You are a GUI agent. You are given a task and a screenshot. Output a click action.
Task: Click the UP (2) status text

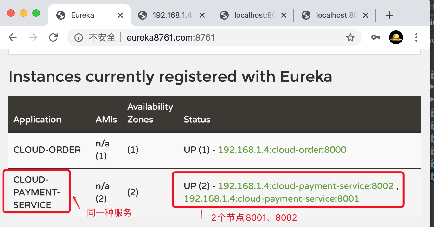[x=197, y=186]
